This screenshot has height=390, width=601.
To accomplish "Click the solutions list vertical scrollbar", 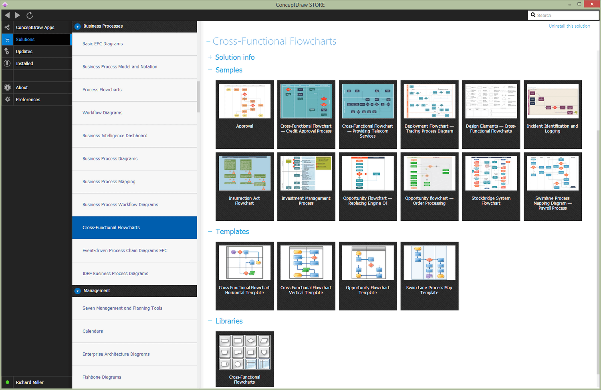I will click(x=198, y=97).
